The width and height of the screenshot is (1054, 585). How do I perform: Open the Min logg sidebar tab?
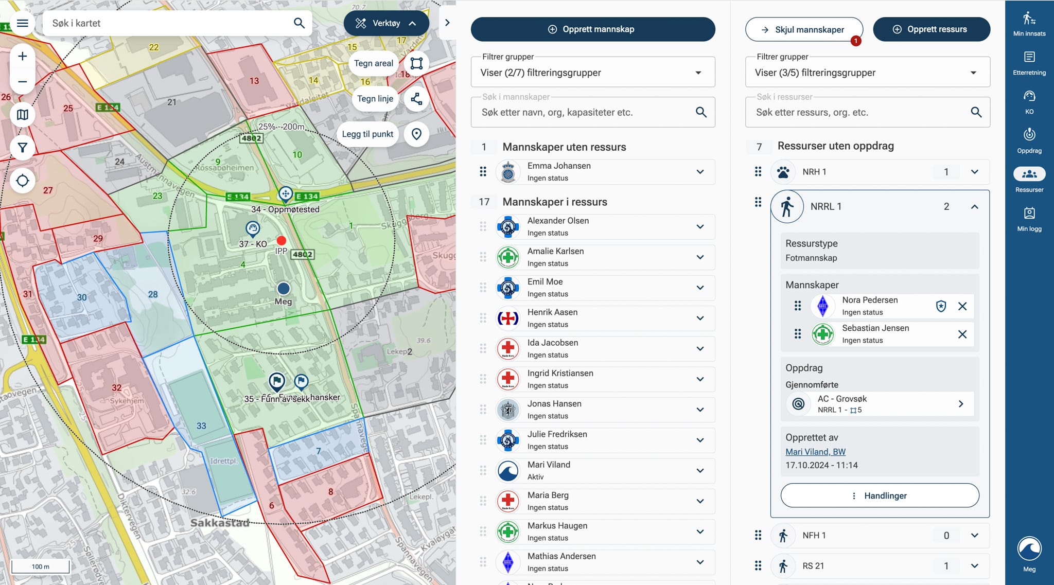[1029, 218]
